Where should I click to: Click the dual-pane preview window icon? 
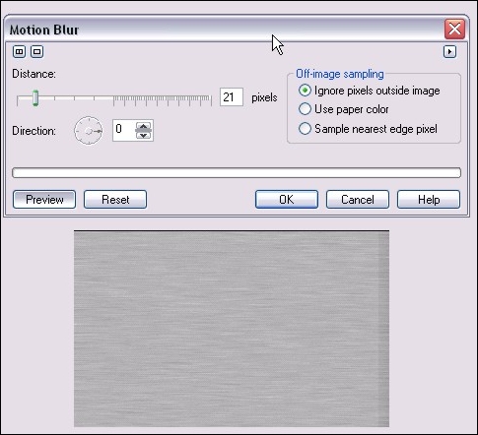pos(19,51)
